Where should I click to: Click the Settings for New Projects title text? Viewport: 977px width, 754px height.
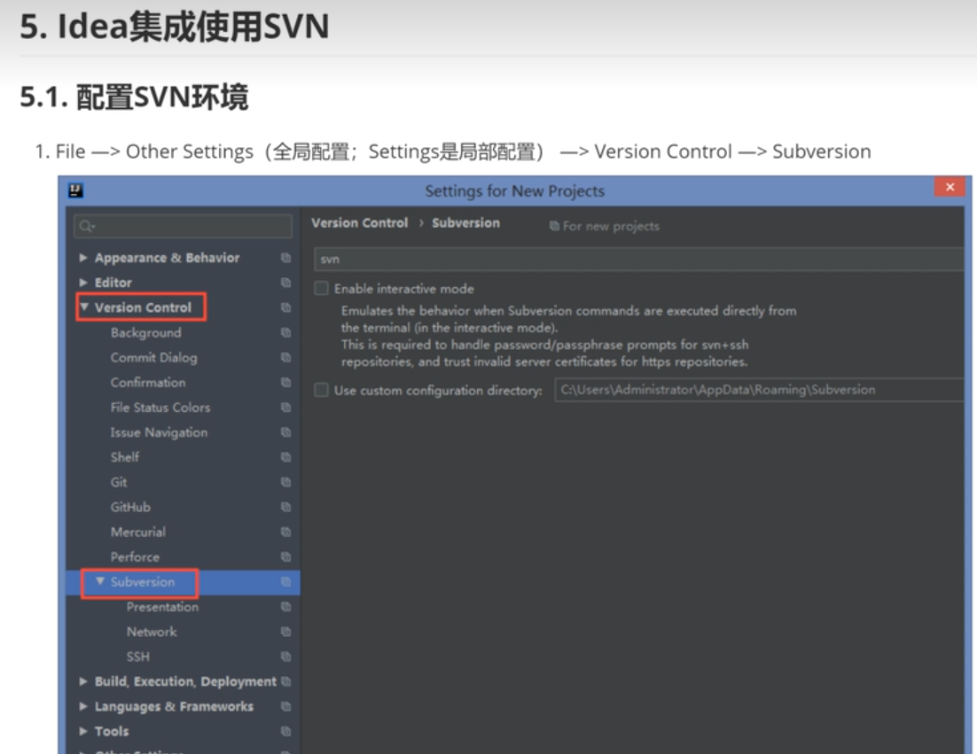click(515, 191)
